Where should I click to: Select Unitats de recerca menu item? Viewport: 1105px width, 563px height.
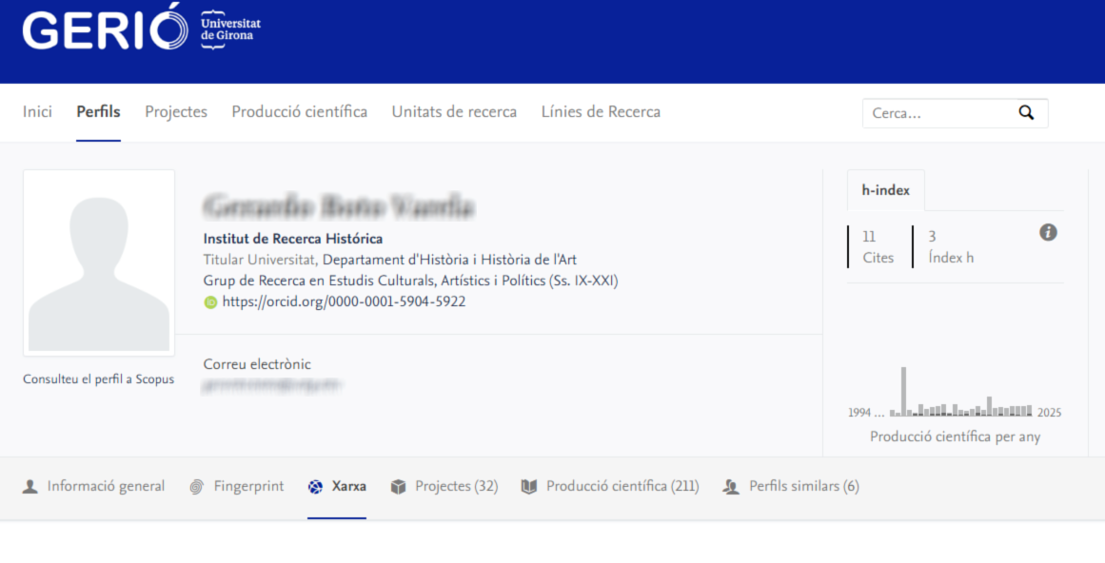pyautogui.click(x=454, y=112)
